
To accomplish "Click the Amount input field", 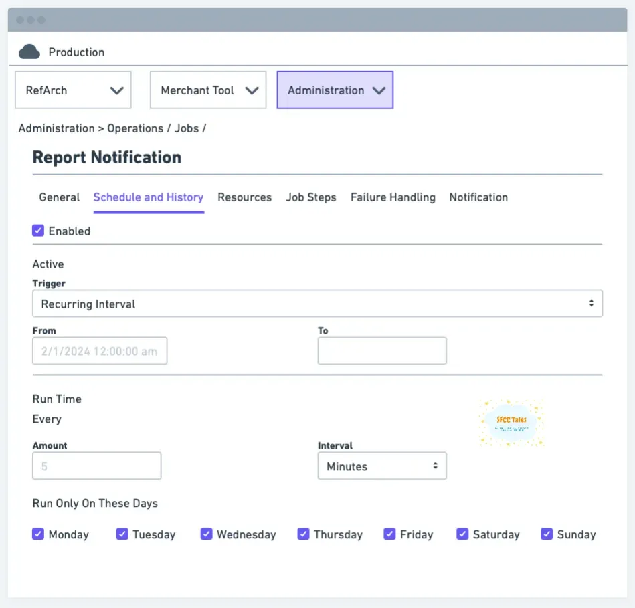I will point(97,466).
